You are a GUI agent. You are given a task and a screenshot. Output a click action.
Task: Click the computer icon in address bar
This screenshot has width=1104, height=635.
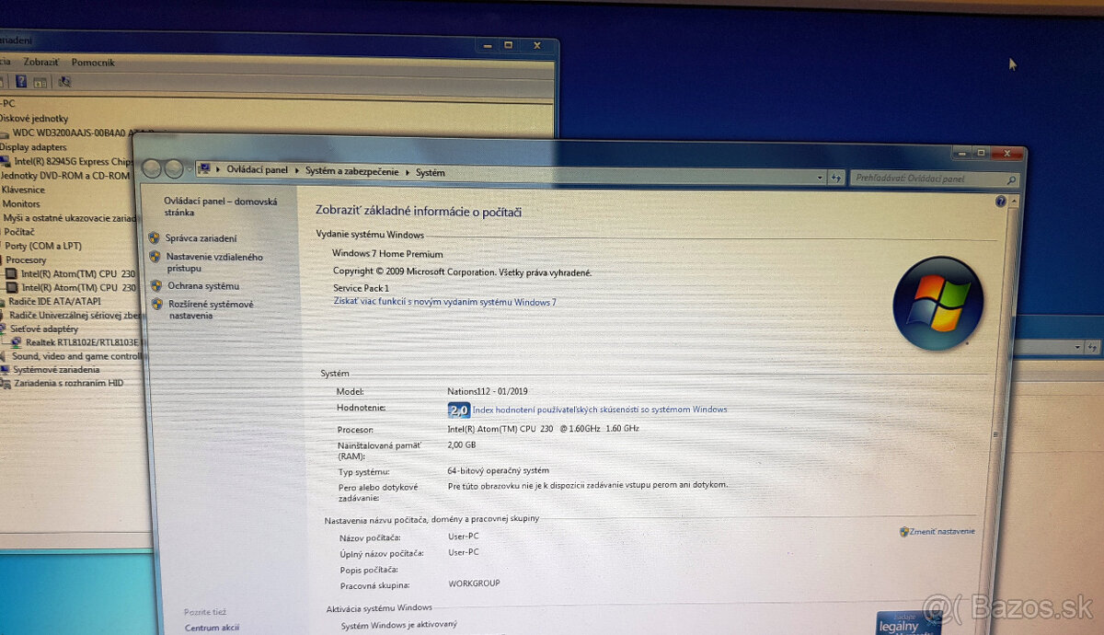(x=205, y=169)
